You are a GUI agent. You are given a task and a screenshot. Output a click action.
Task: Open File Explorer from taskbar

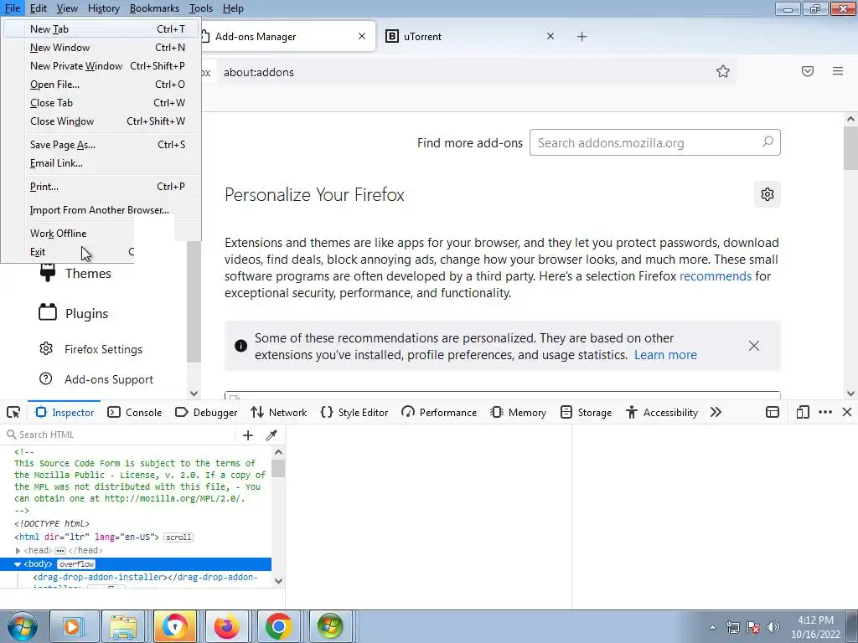coord(123,626)
